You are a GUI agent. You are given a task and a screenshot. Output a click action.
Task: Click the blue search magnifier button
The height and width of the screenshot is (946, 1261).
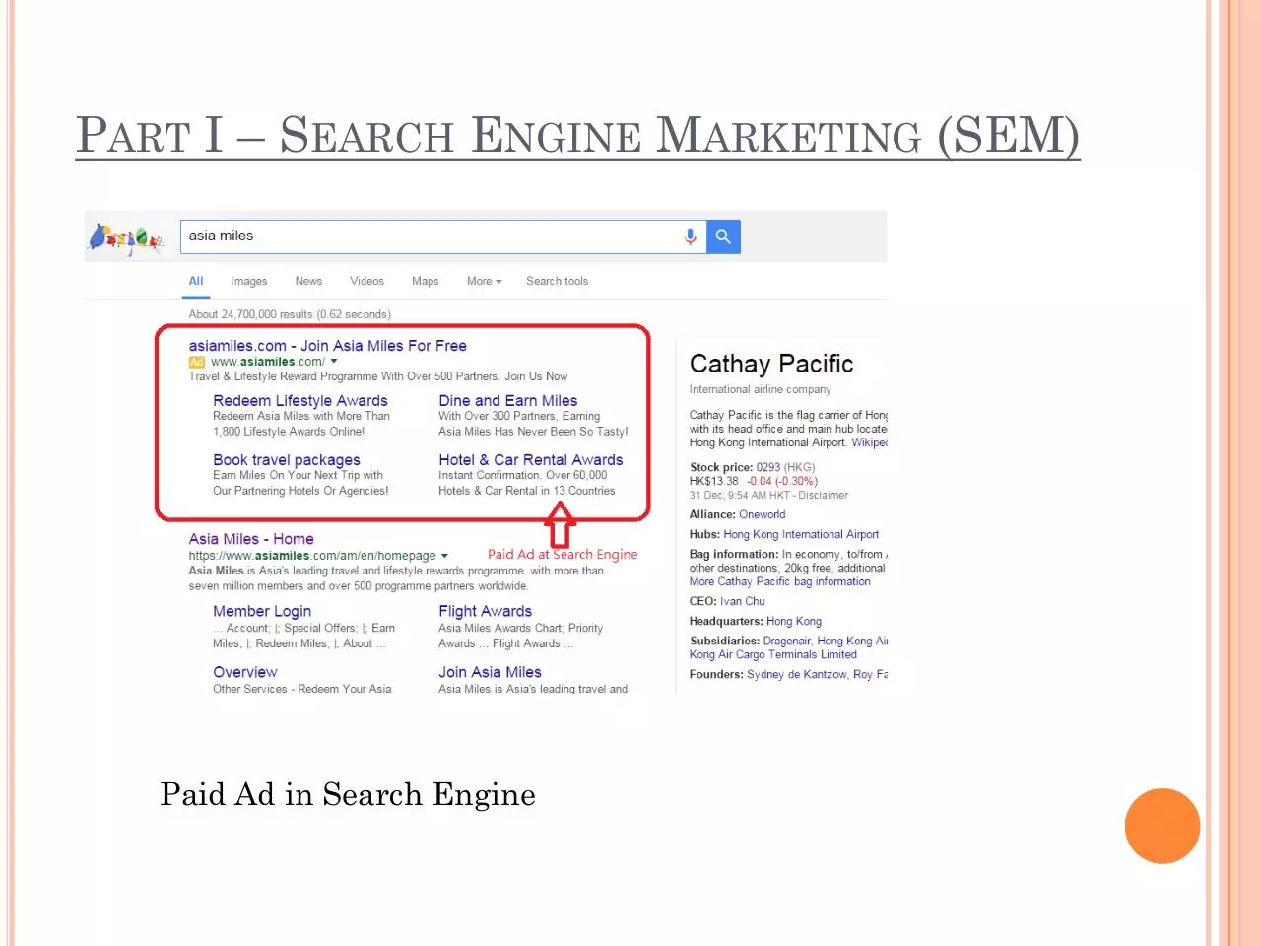coord(723,236)
